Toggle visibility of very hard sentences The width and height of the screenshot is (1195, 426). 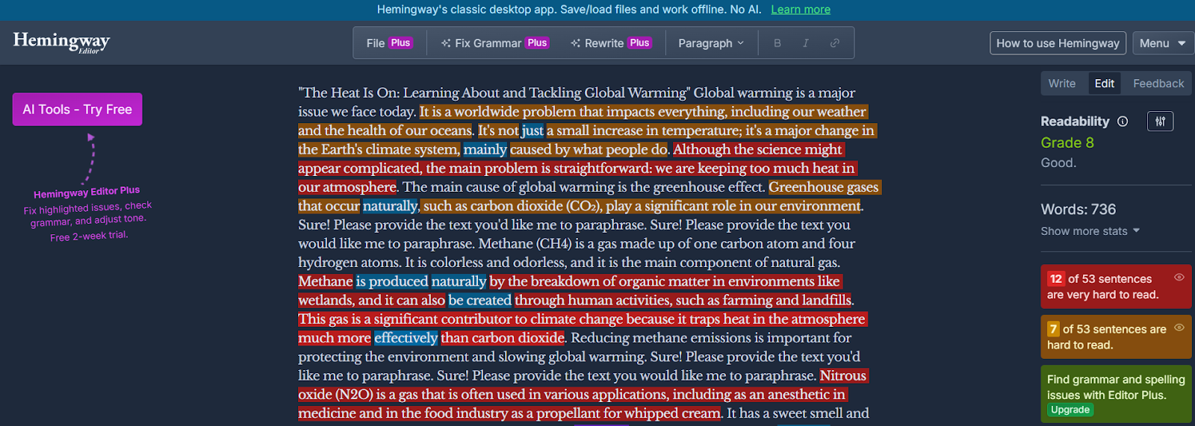1179,278
